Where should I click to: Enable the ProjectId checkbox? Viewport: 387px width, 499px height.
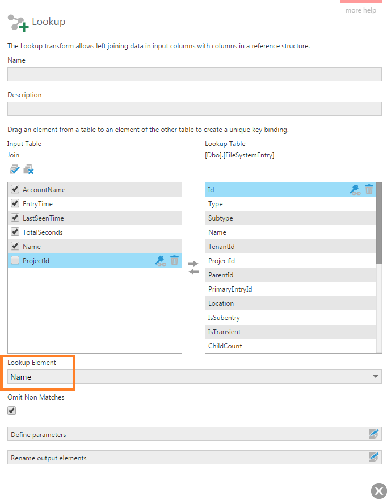[x=14, y=260]
